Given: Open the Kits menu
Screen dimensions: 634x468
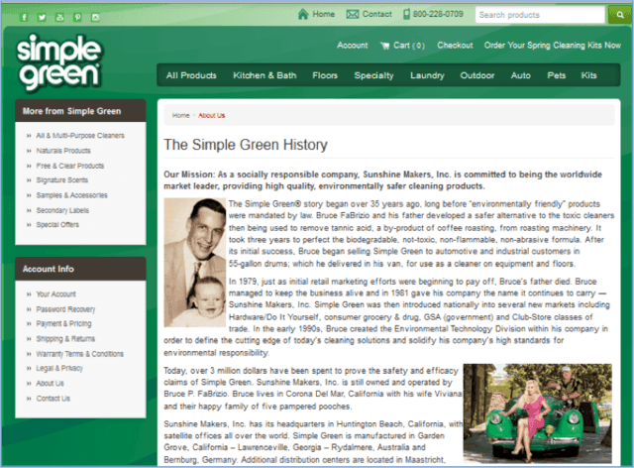Looking at the screenshot, I should coord(589,75).
